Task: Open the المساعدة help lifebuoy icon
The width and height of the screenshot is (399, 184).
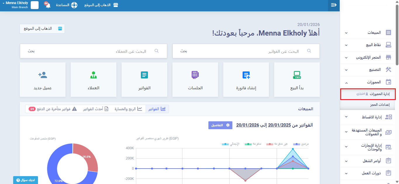Action: tap(74, 5)
